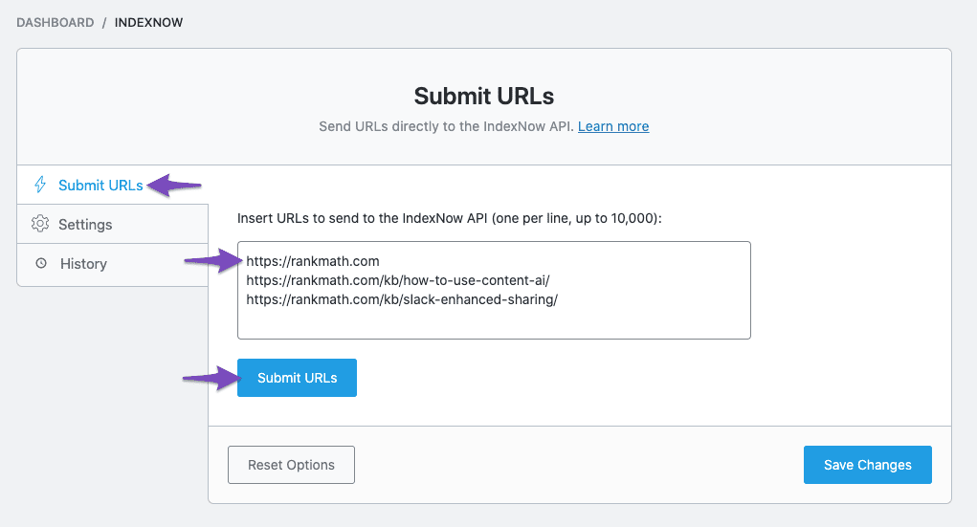
Task: Click the how-to-use-content-ai URL line
Action: (x=398, y=280)
